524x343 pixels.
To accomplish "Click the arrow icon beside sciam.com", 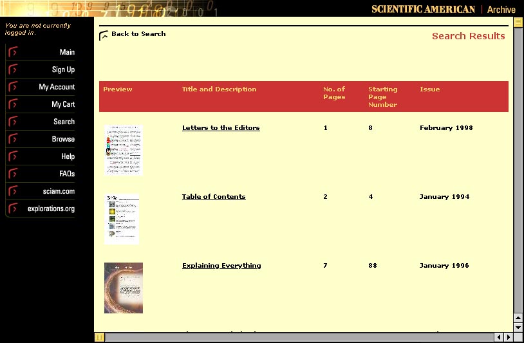I will [x=13, y=191].
